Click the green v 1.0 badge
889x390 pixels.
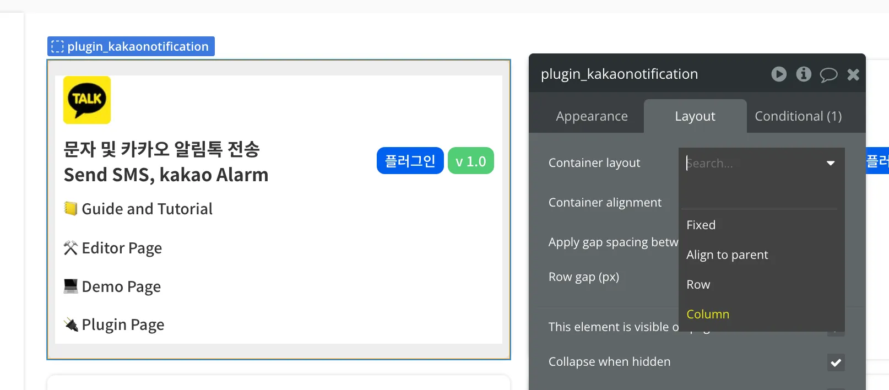click(471, 161)
